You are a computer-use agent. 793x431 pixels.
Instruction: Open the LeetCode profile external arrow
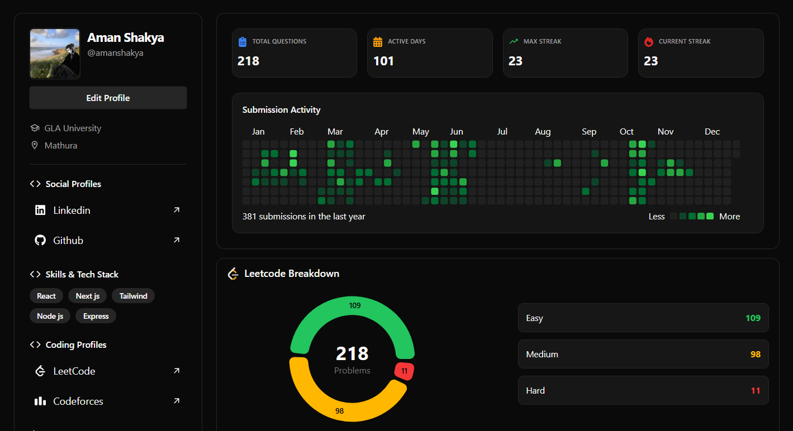(x=177, y=371)
